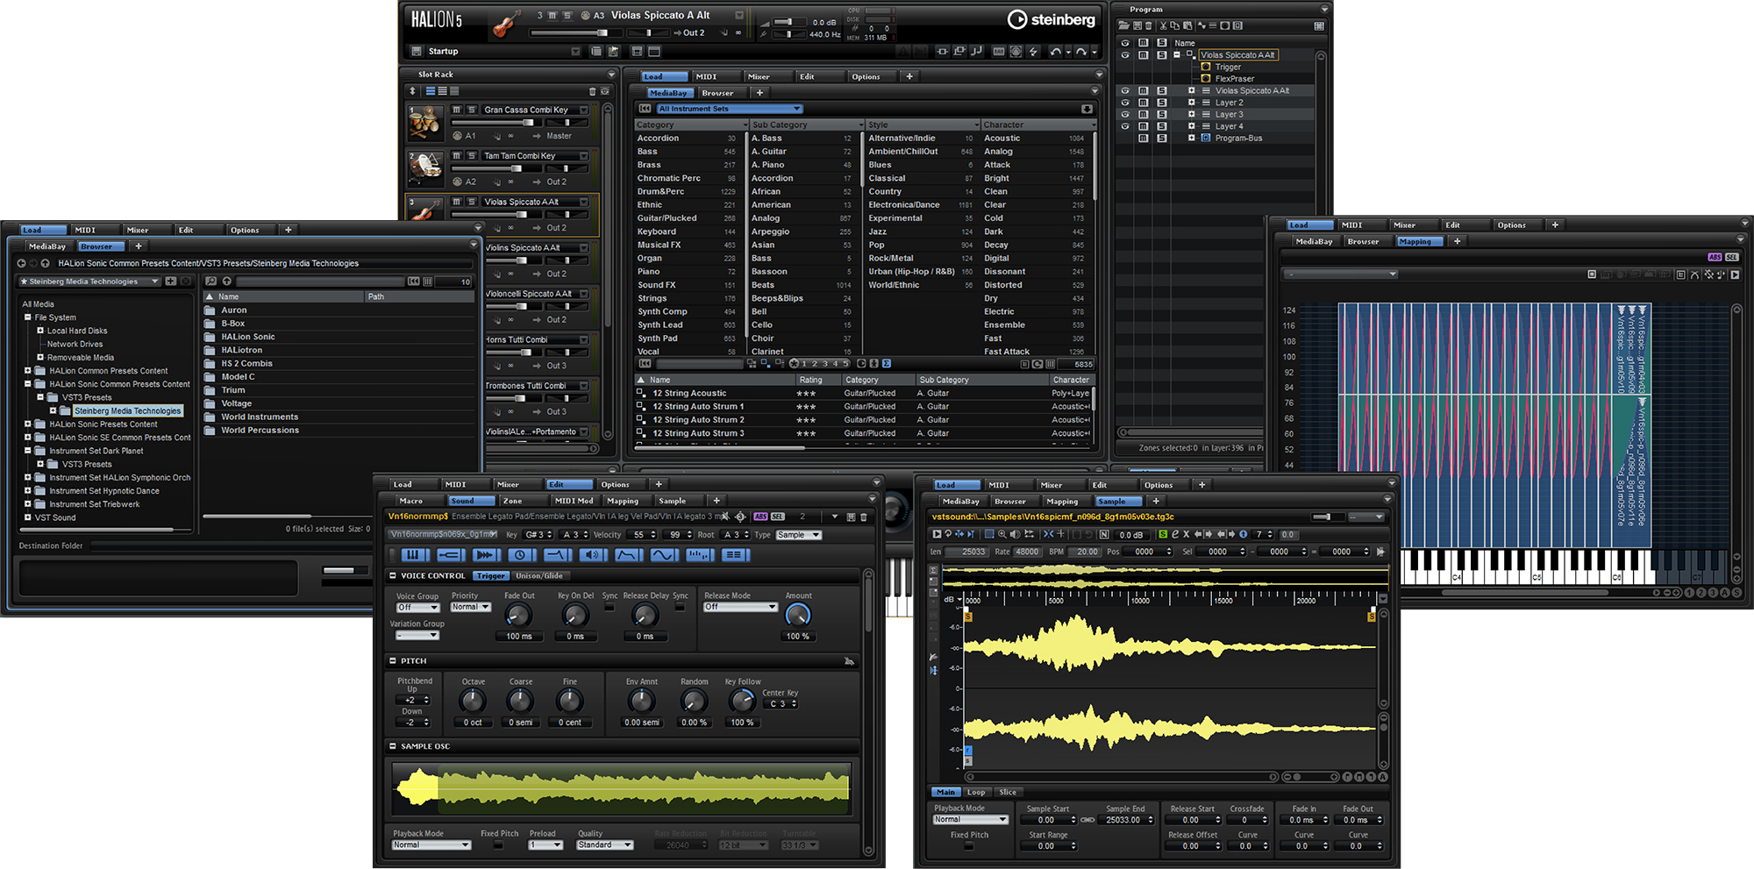The image size is (1754, 869).
Task: Click the Cut scissors icon in Program tree
Action: [x=1163, y=25]
